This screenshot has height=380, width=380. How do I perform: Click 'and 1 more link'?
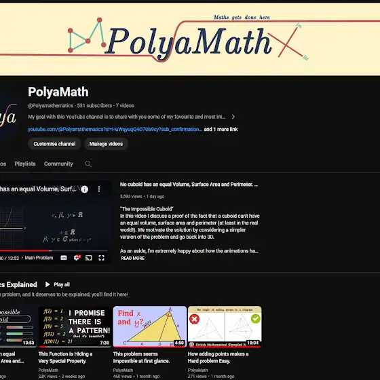[x=221, y=130]
